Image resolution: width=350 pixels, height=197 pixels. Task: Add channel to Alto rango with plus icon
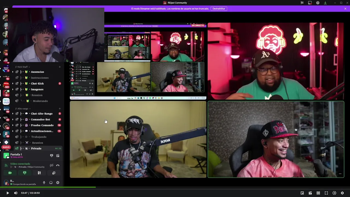pyautogui.click(x=60, y=109)
